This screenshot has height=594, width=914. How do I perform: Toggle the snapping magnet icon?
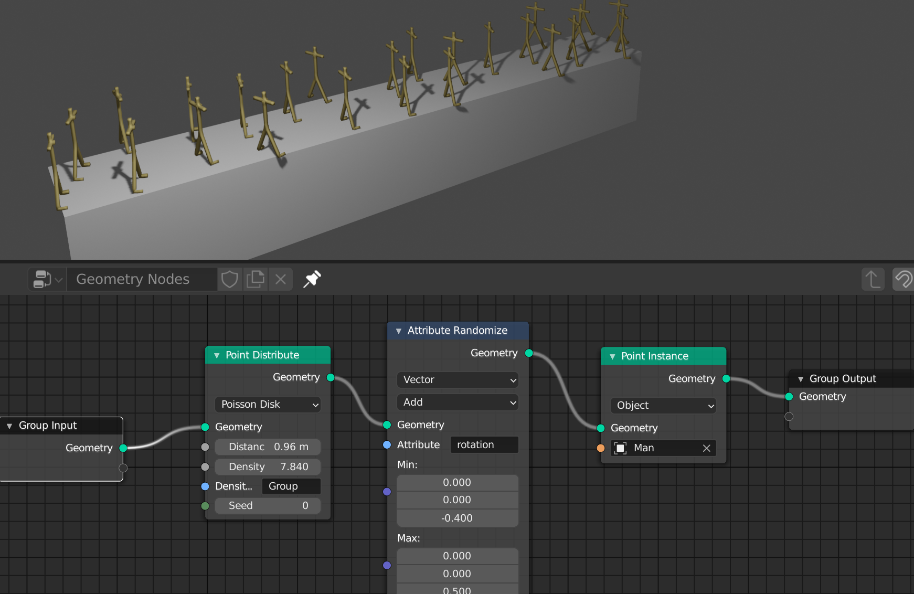tap(904, 279)
